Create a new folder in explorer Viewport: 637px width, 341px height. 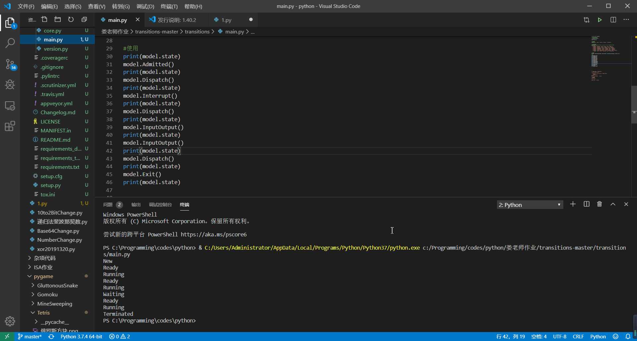58,20
